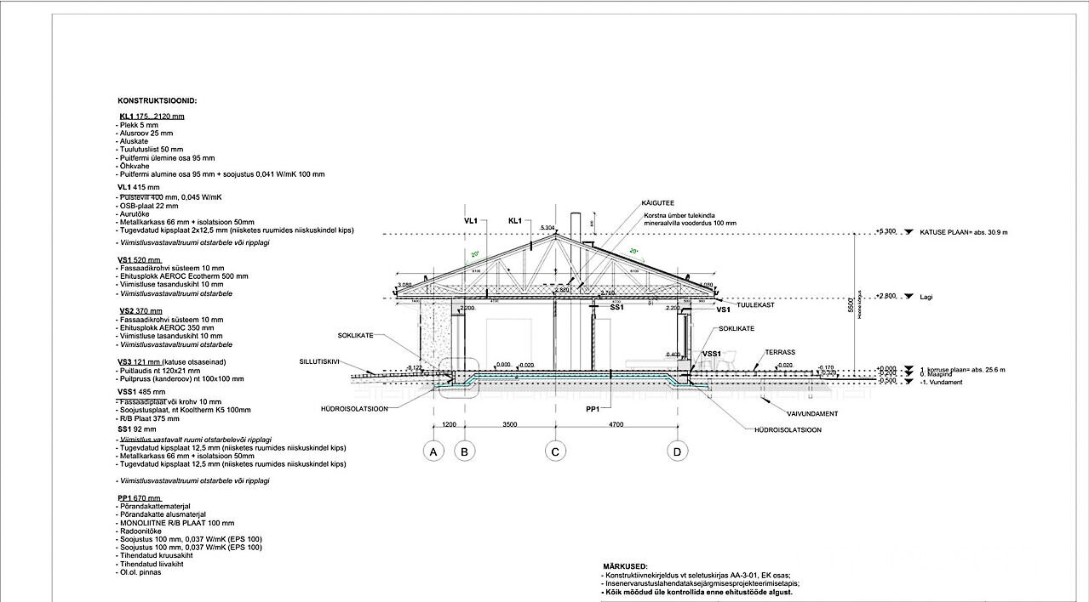Select the VS1 520 mm legend heading
The height and width of the screenshot is (602, 1089).
pyautogui.click(x=139, y=259)
